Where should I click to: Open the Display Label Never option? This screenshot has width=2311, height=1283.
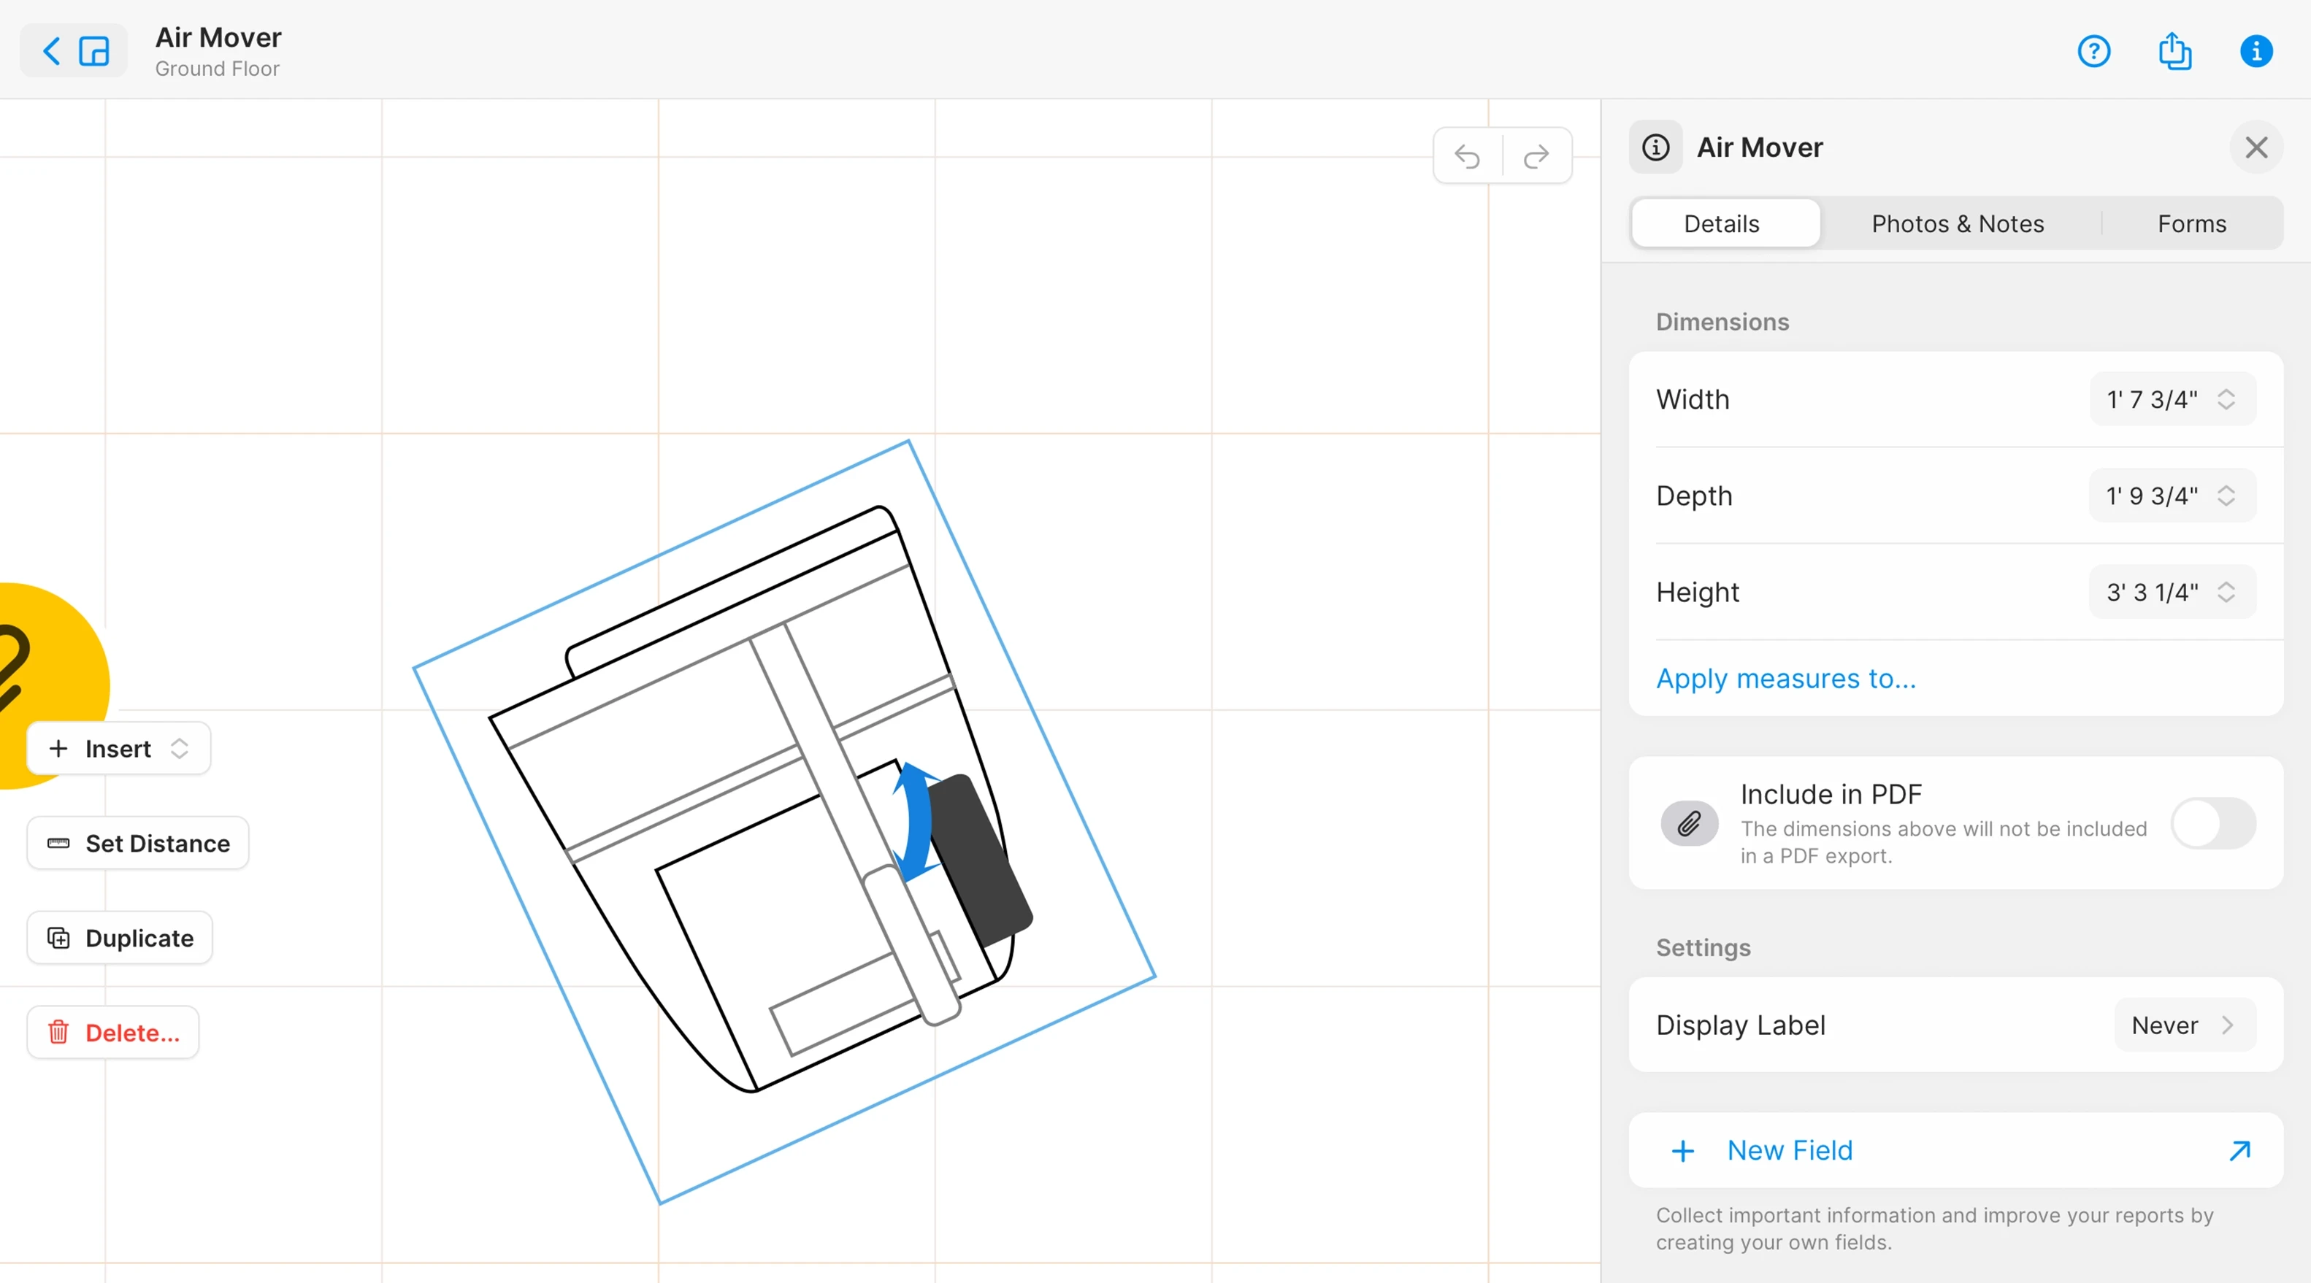pyautogui.click(x=2182, y=1025)
